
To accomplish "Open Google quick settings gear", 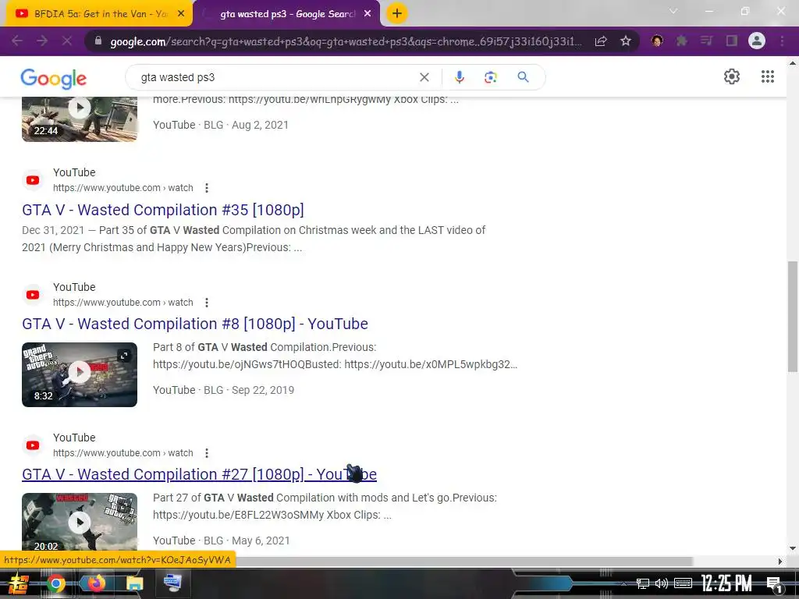I will coord(732,77).
